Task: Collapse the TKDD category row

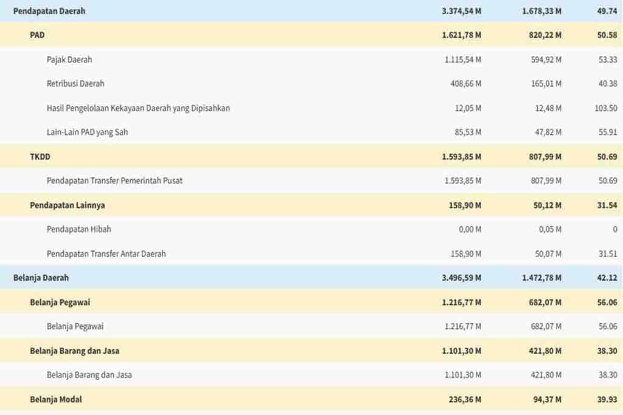Action: (311, 157)
